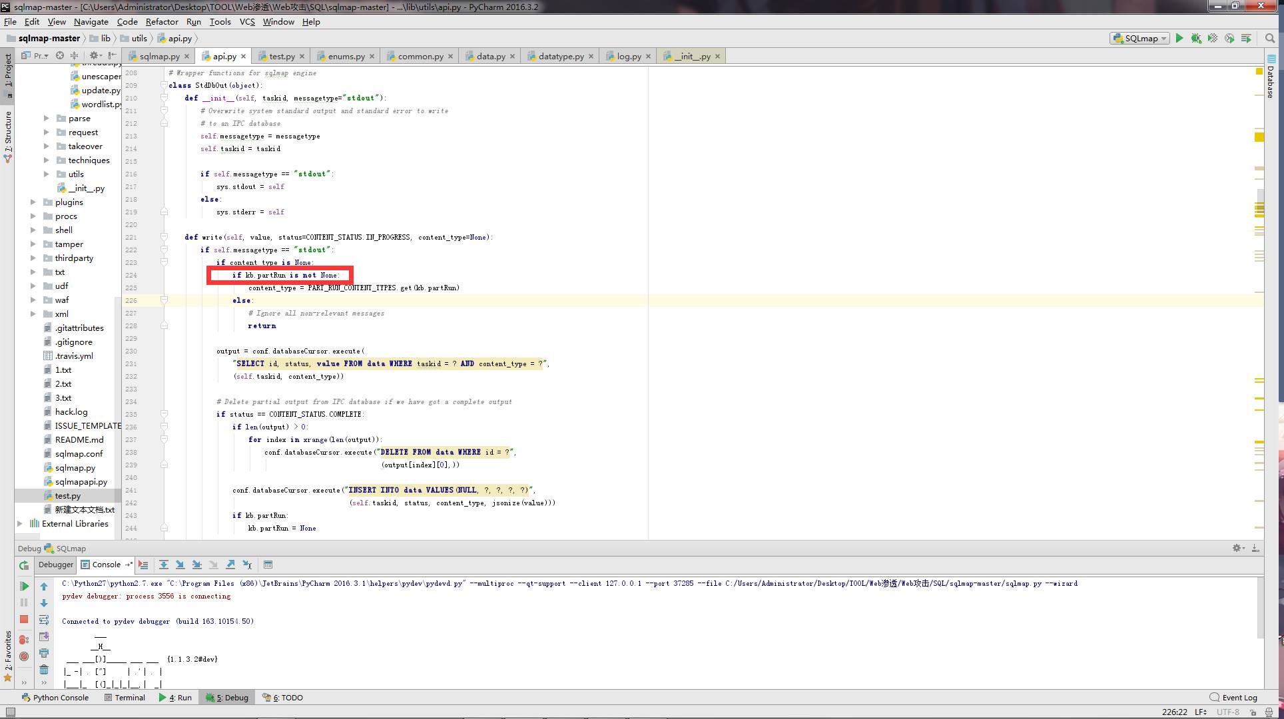Click the concurrency diagram run icon

(1246, 39)
